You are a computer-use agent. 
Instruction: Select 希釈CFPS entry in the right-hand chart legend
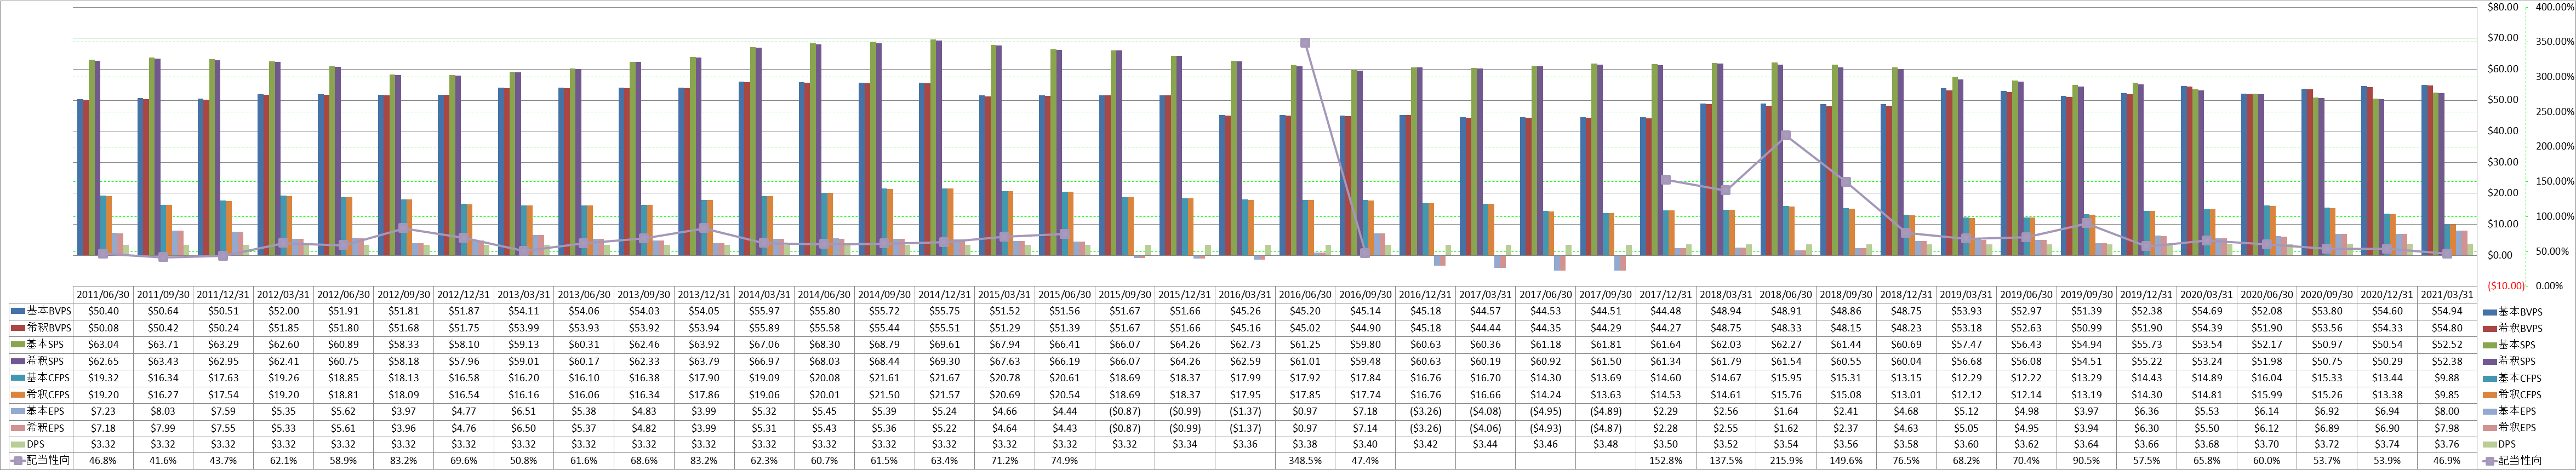tap(2512, 394)
